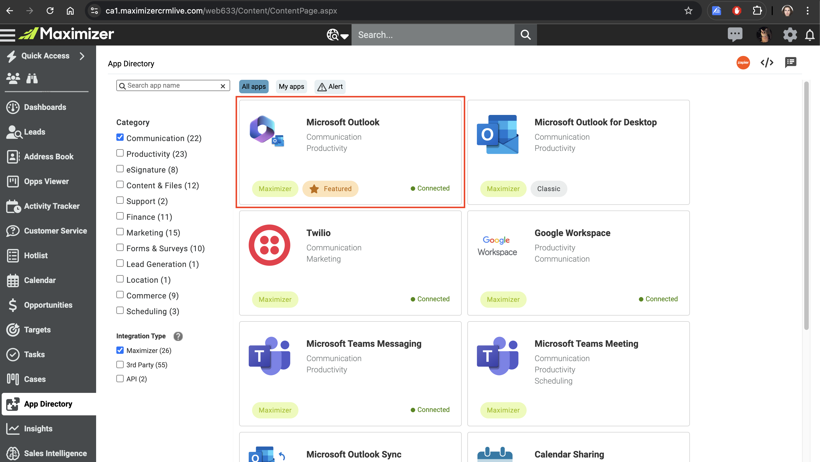The image size is (820, 462).
Task: Click the main Search field
Action: point(432,35)
